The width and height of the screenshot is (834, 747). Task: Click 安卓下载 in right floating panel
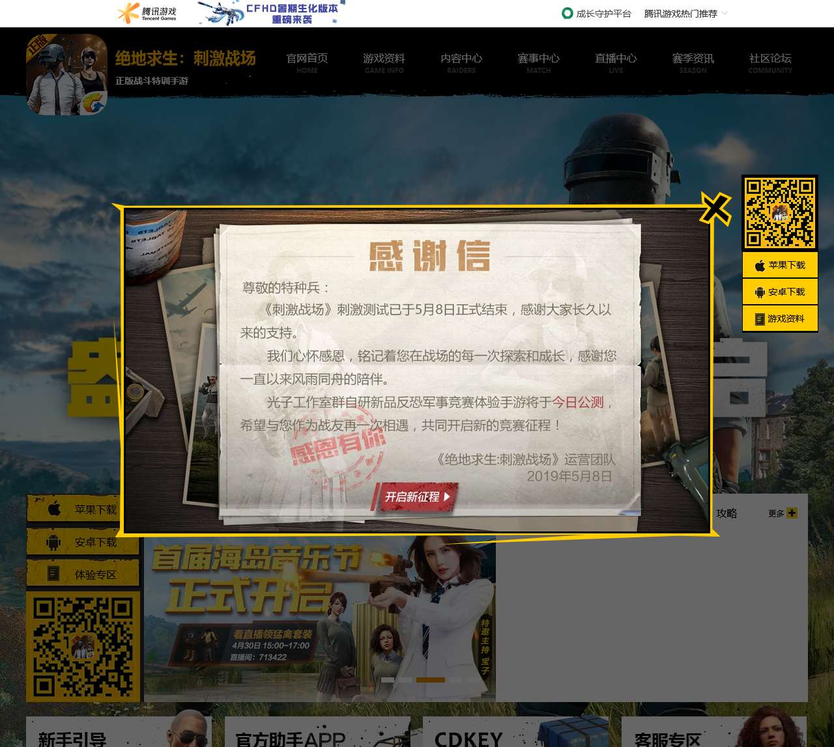tap(780, 292)
